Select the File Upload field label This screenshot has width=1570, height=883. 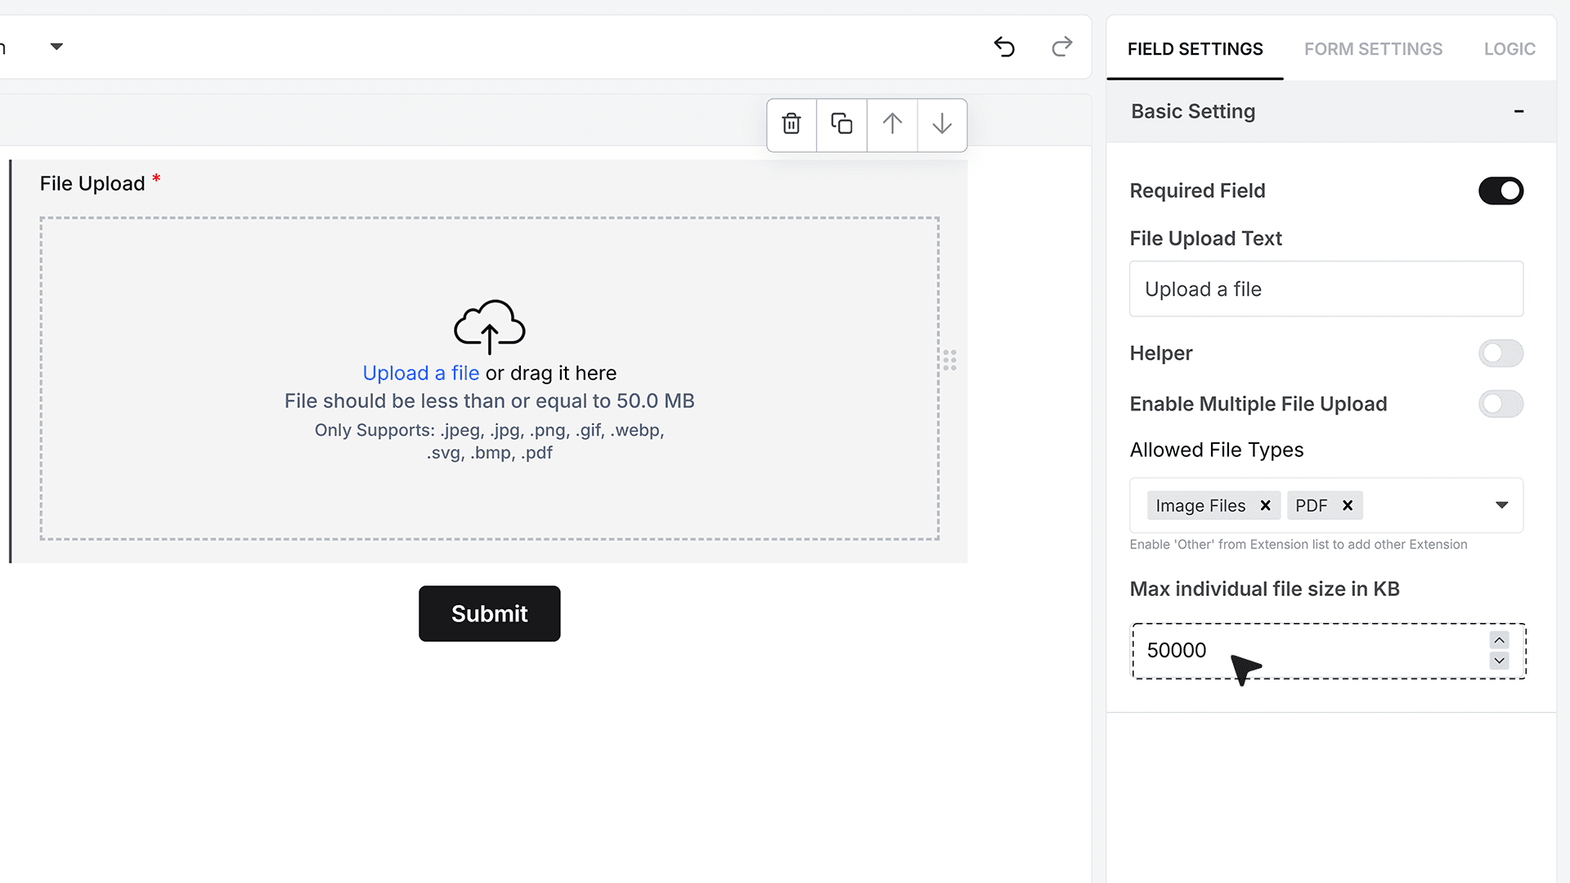click(92, 183)
